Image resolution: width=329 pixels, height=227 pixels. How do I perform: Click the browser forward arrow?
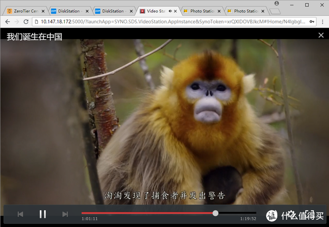point(17,22)
